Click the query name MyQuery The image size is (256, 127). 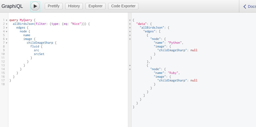[26, 20]
